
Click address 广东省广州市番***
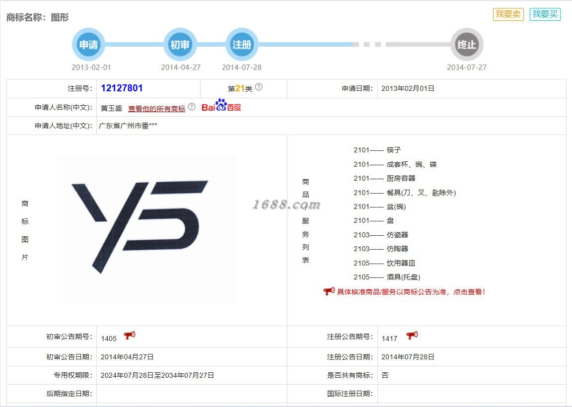128,126
